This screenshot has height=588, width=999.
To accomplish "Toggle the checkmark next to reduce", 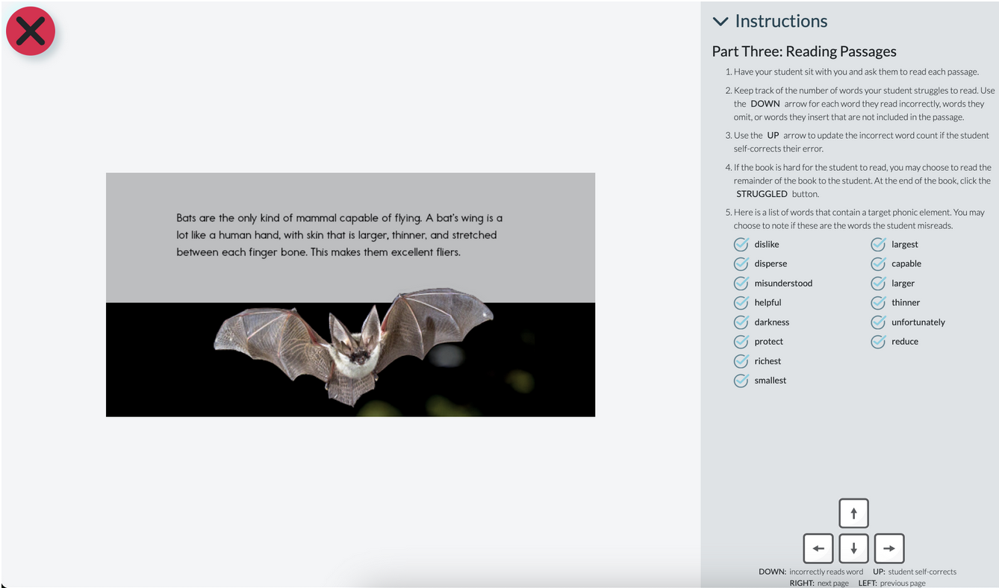I will tap(878, 341).
